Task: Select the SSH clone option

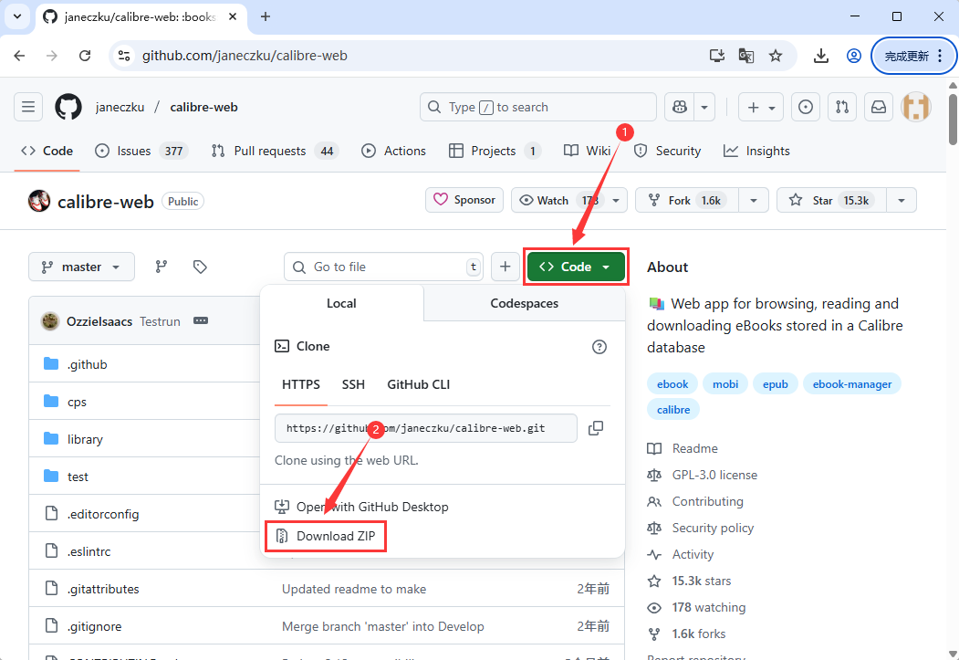Action: (x=353, y=384)
